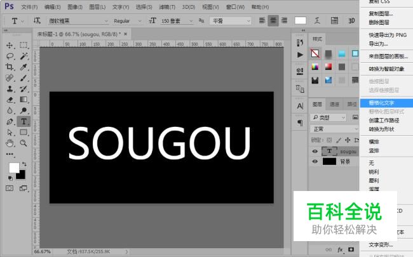413x257 pixels.
Task: Toggle text orientation button in options bar
Action: [37, 20]
